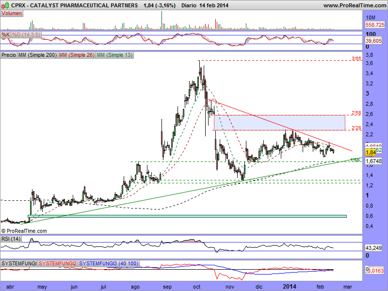Select the Volumen indicator label
Image resolution: width=388 pixels, height=291 pixels.
coord(12,13)
